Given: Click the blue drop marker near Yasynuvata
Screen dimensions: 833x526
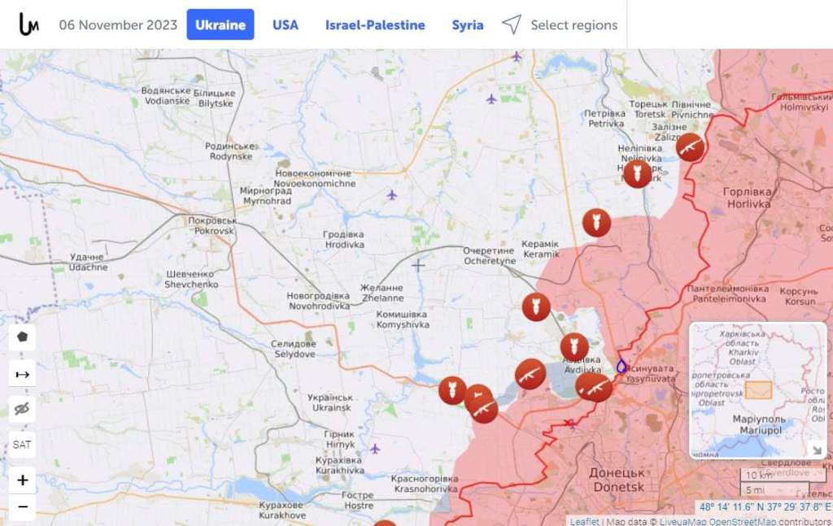Looking at the screenshot, I should (x=621, y=366).
